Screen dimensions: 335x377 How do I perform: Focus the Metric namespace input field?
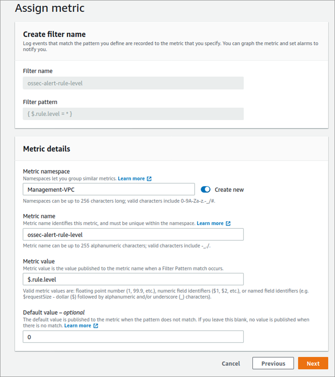coord(109,189)
